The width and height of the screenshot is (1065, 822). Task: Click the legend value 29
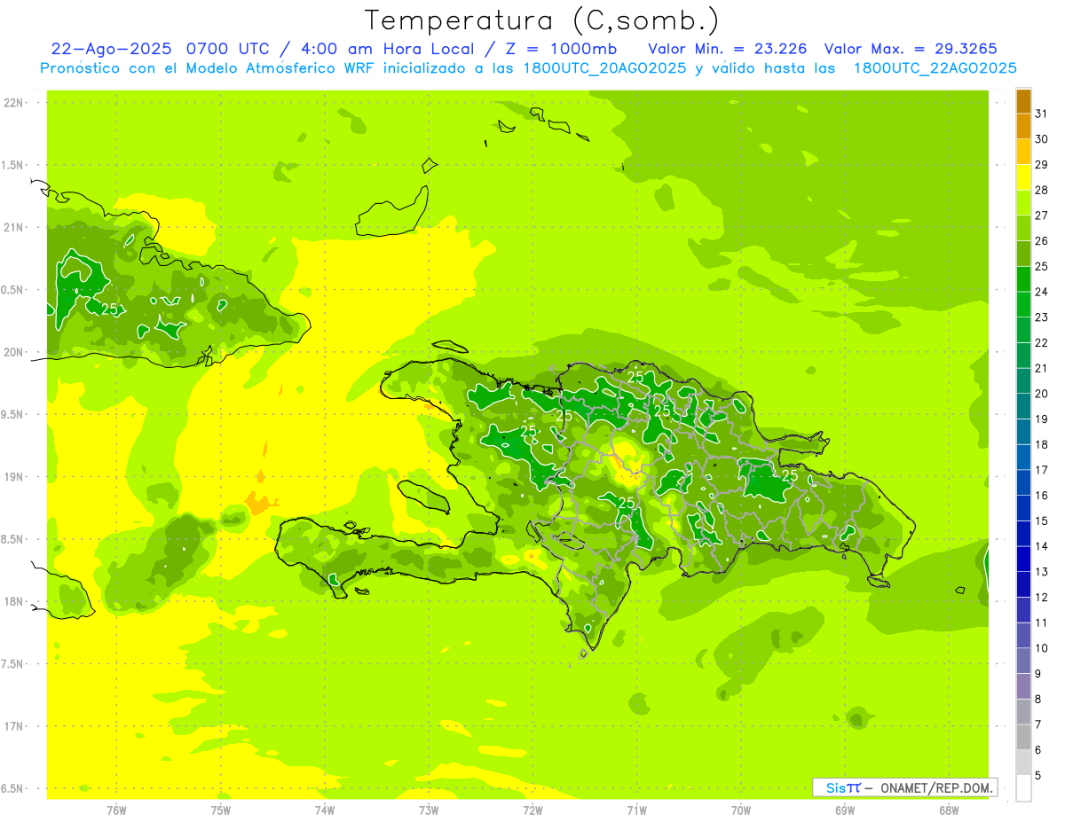(x=1042, y=165)
